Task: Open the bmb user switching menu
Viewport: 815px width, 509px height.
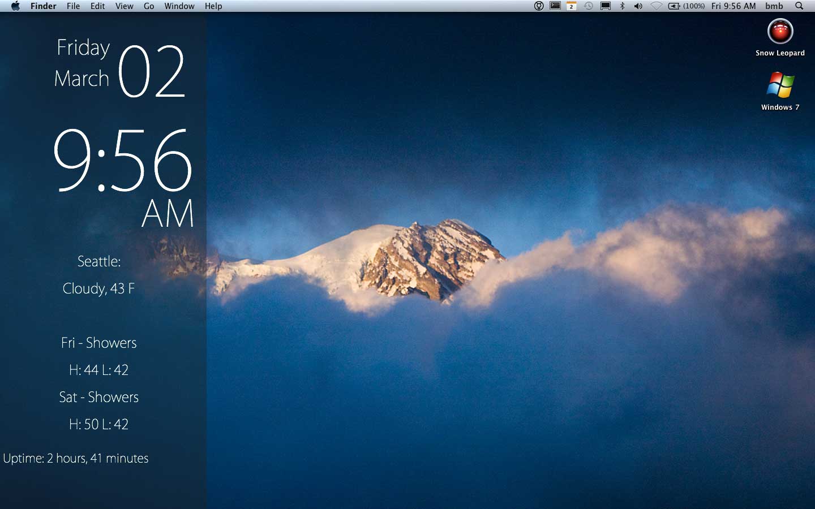Action: (774, 6)
